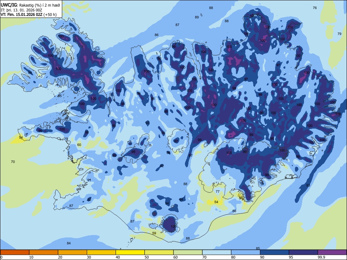
Task: Click the dark navy 95–99.9 legend swatch
Action: [303, 252]
